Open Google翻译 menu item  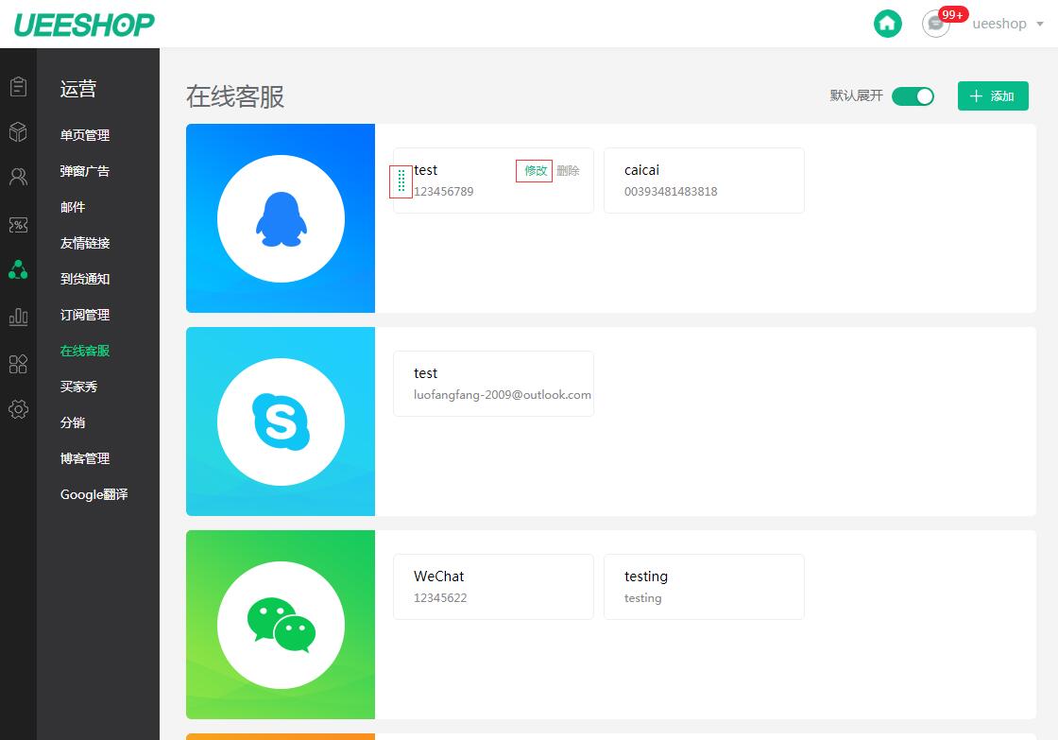(x=94, y=494)
